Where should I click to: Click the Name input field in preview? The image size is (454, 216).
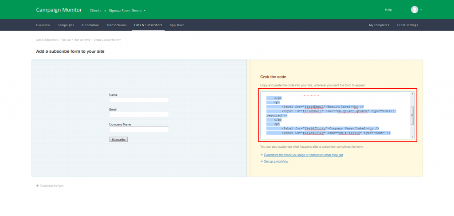tap(139, 100)
